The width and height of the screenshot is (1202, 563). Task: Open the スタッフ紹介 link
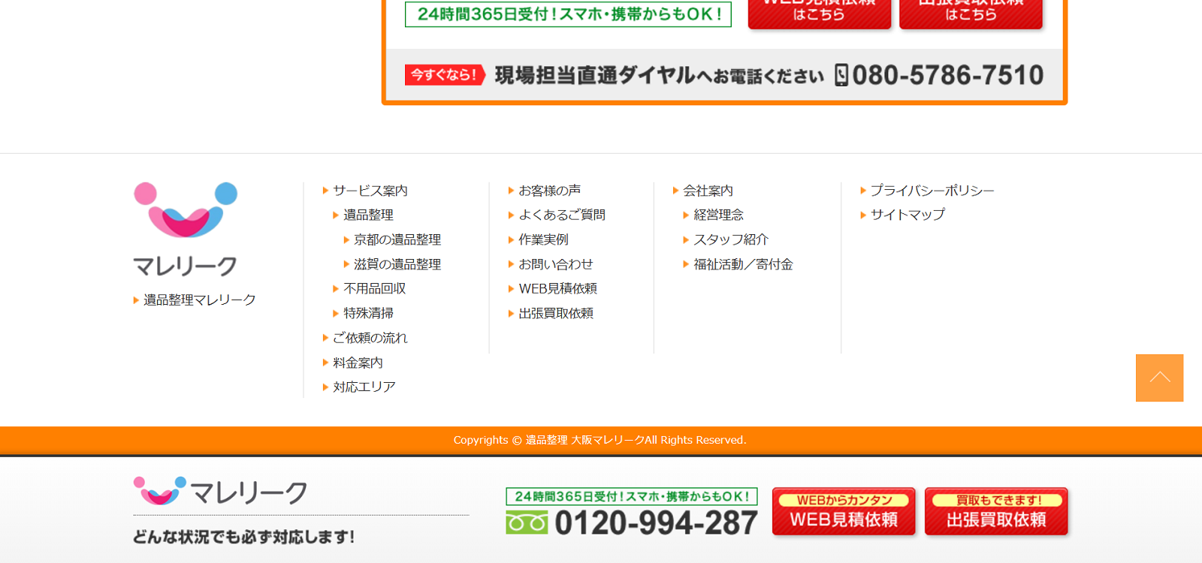coord(730,239)
